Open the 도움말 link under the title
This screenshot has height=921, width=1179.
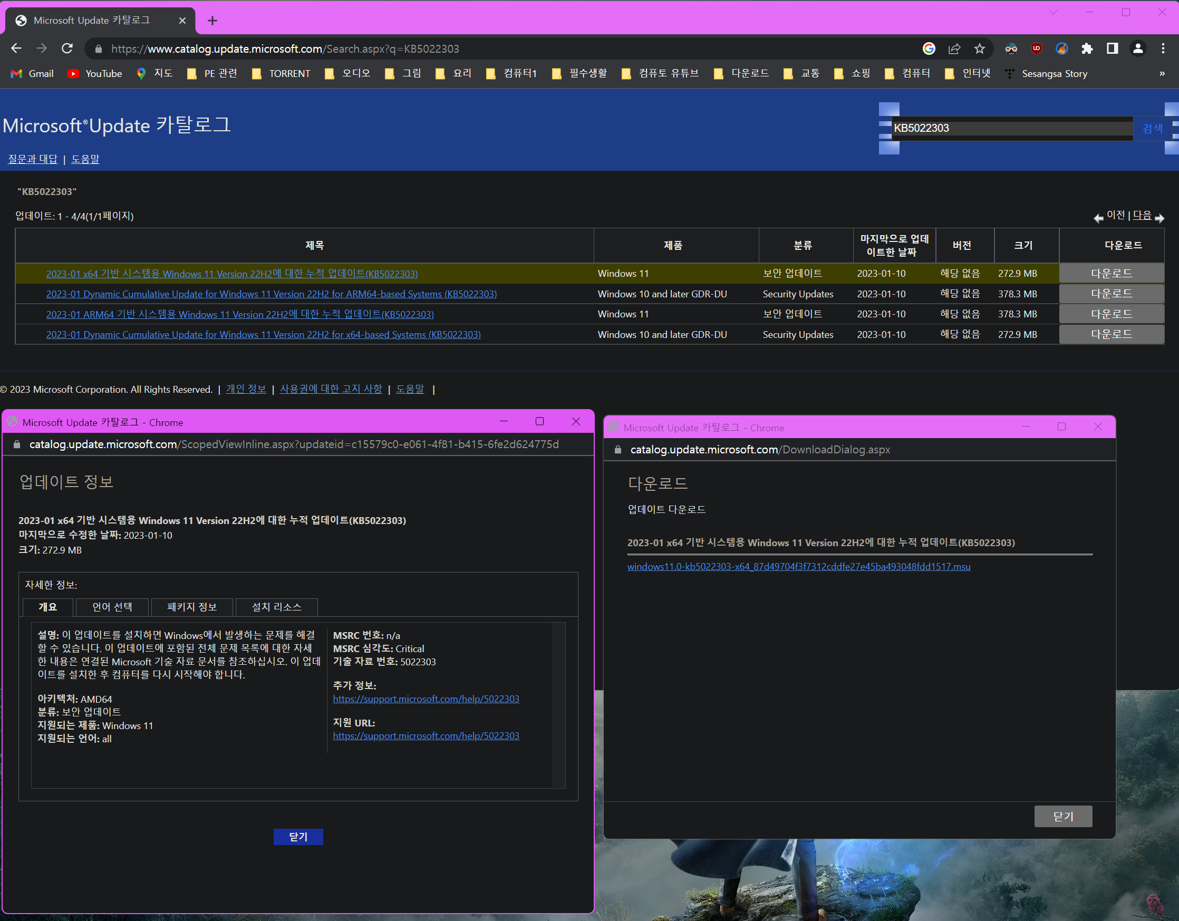coord(85,159)
